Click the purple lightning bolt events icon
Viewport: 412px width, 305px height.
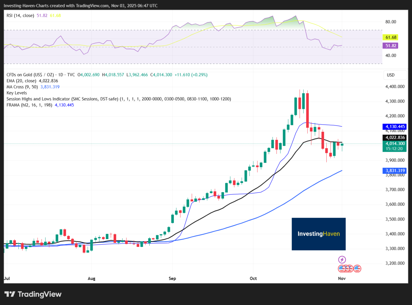pos(342,259)
